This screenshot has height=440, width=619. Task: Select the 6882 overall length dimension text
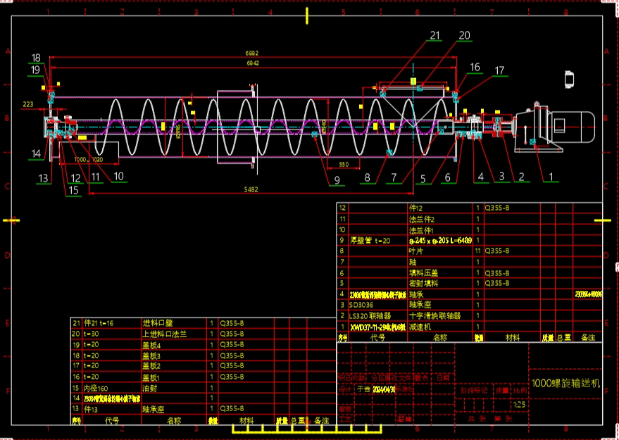pyautogui.click(x=251, y=54)
